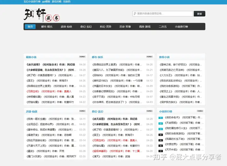Open 《美利坚1982》 in 都市·娱乐

(x=118, y=80)
